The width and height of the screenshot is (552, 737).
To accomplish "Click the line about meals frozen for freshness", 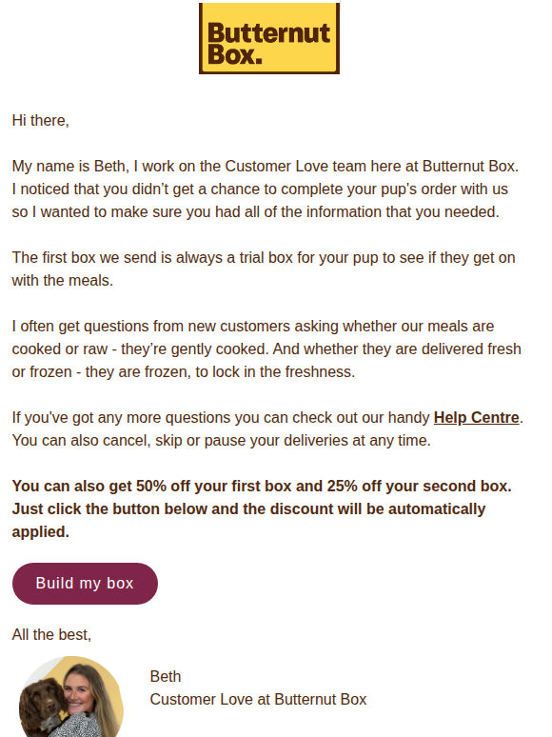I will click(x=184, y=371).
